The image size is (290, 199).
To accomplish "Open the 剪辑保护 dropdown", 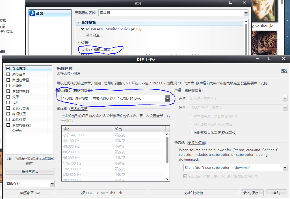I will coord(52,184).
